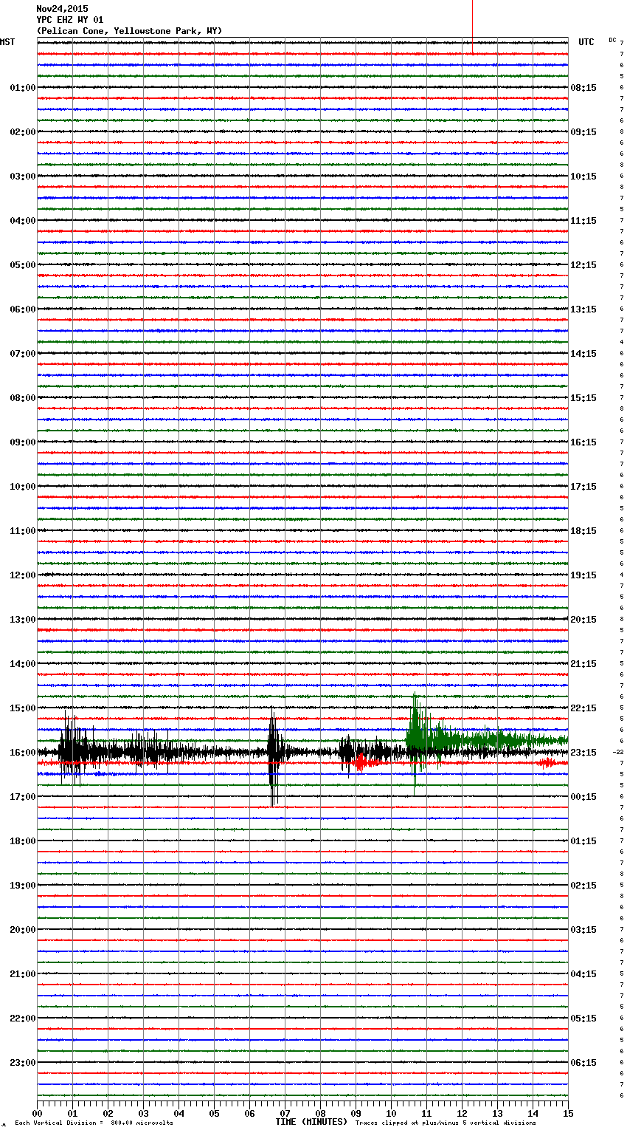Screen dimensions: 627x1133
Task: Click the Pelican Cone, Yellowstone Park location title
Action: coord(129,31)
